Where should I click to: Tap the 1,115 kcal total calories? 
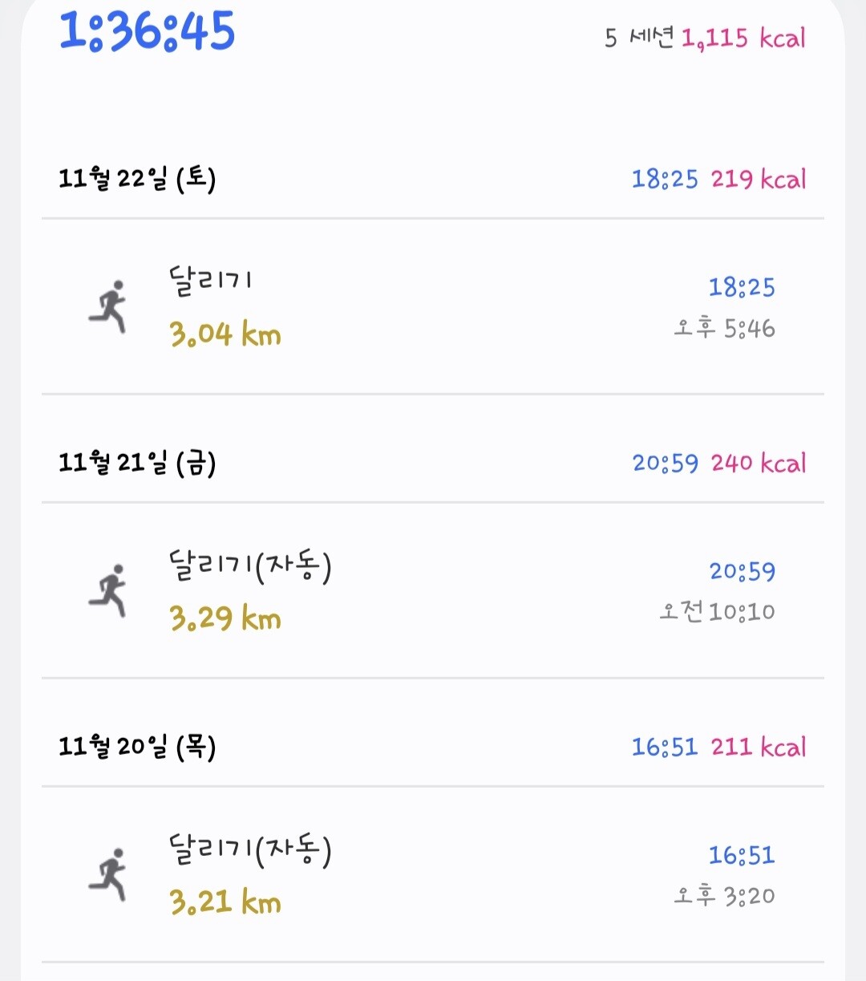[743, 38]
